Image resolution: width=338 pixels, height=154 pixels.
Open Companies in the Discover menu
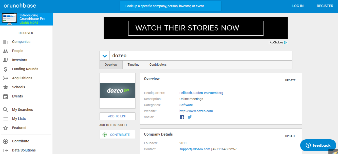point(21,42)
